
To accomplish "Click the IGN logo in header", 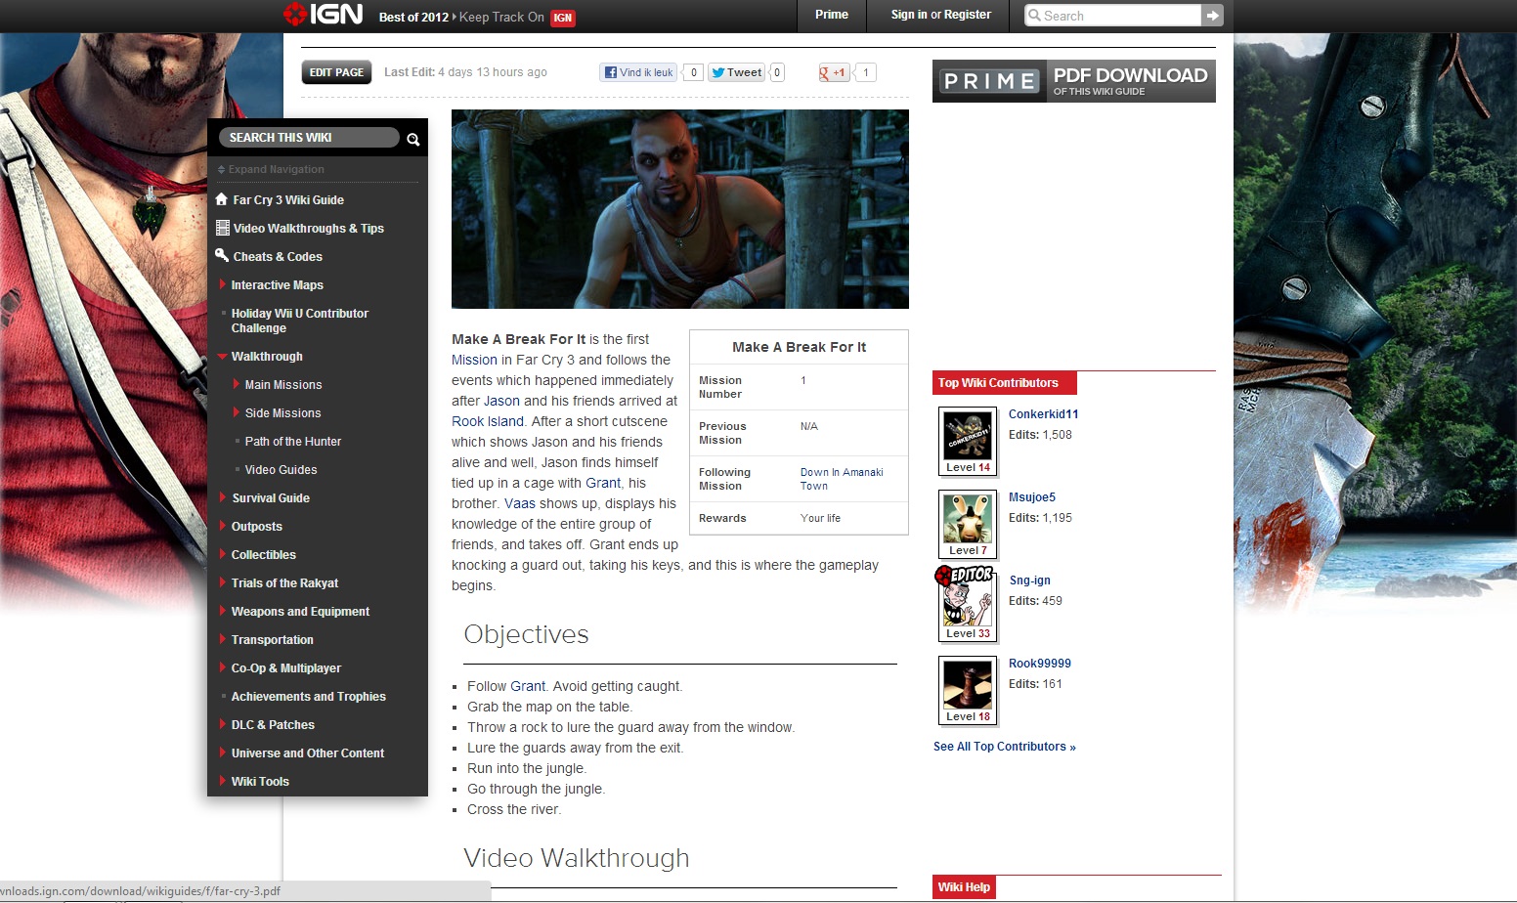I will point(323,15).
